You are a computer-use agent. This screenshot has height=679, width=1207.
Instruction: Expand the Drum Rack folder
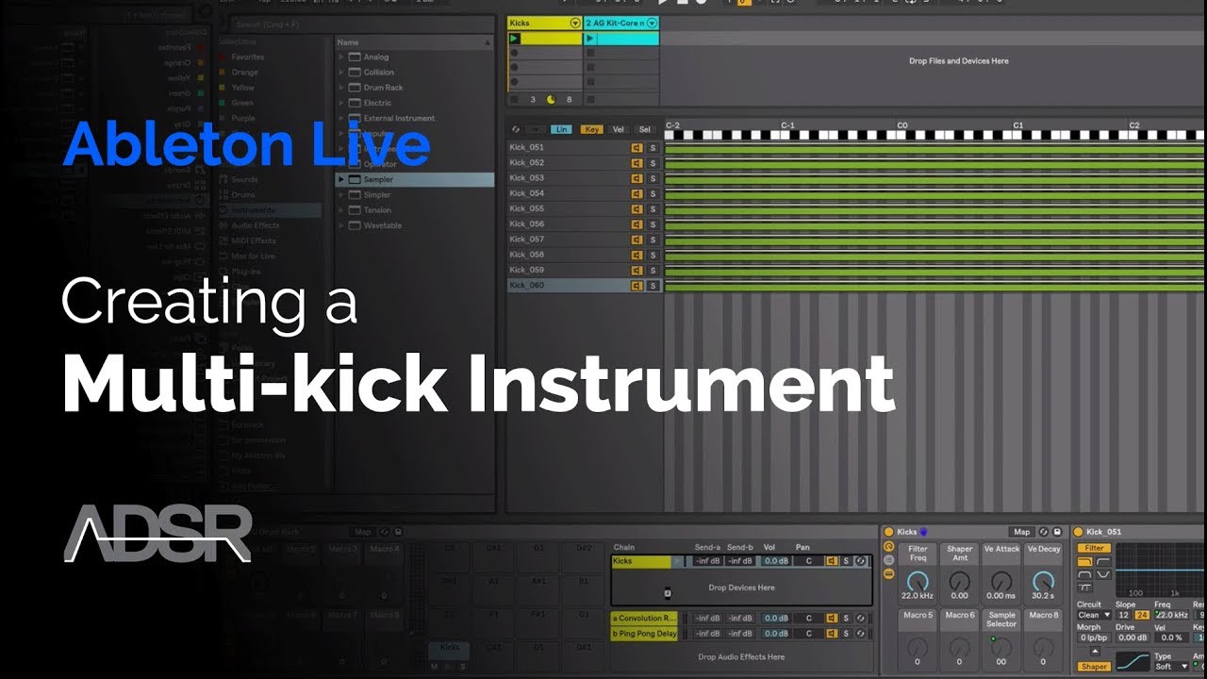click(x=341, y=88)
